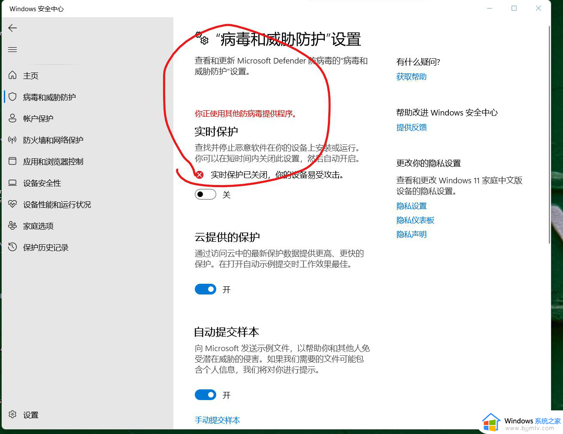The width and height of the screenshot is (563, 434).
Task: Maximize the Windows 安全中心 window
Action: [x=514, y=8]
